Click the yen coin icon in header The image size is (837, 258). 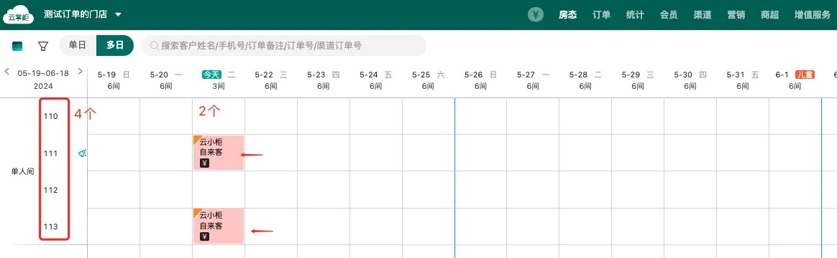tap(536, 15)
